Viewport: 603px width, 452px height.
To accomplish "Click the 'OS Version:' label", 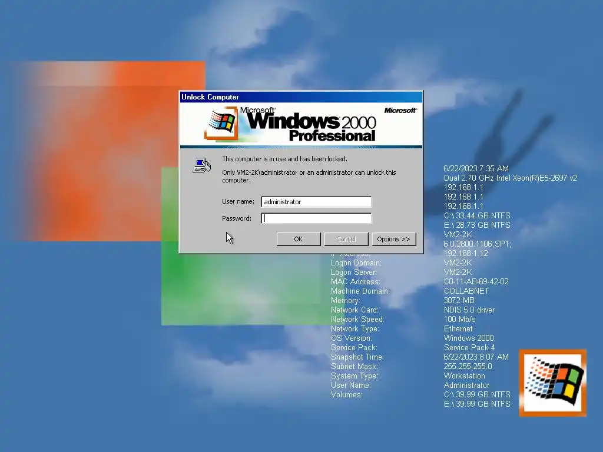I will [x=352, y=338].
